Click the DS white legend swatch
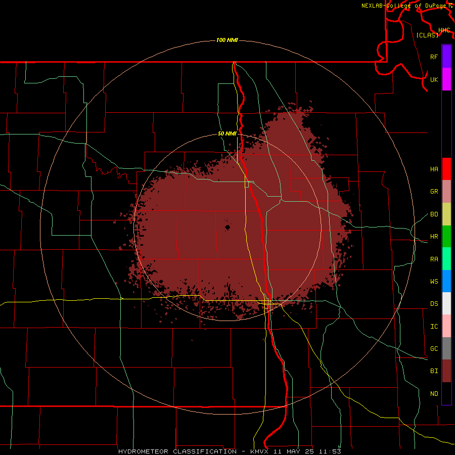The width and height of the screenshot is (455, 455). (446, 303)
